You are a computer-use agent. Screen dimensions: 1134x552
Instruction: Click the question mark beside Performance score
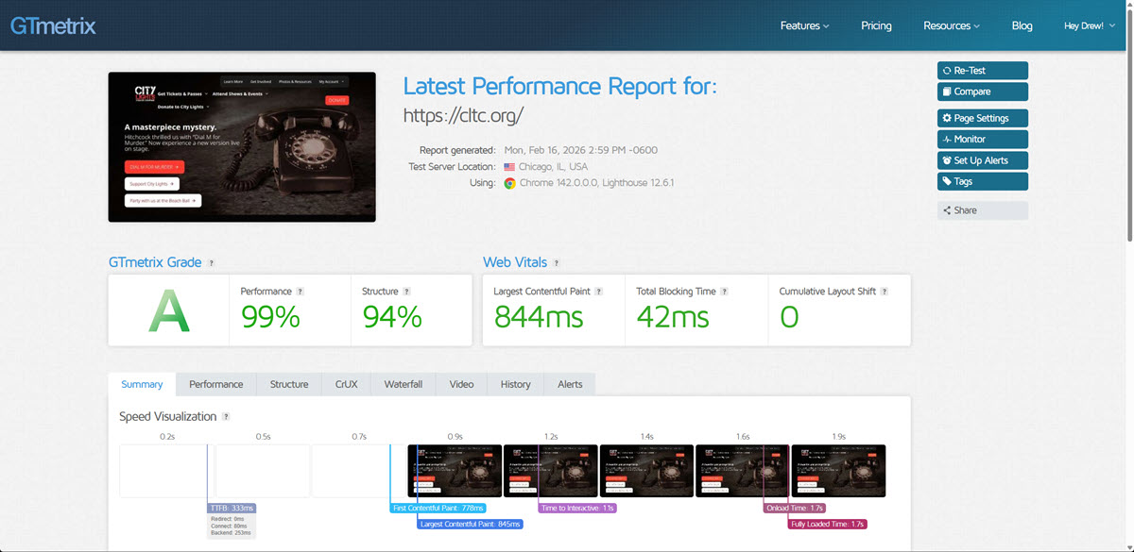(x=301, y=293)
